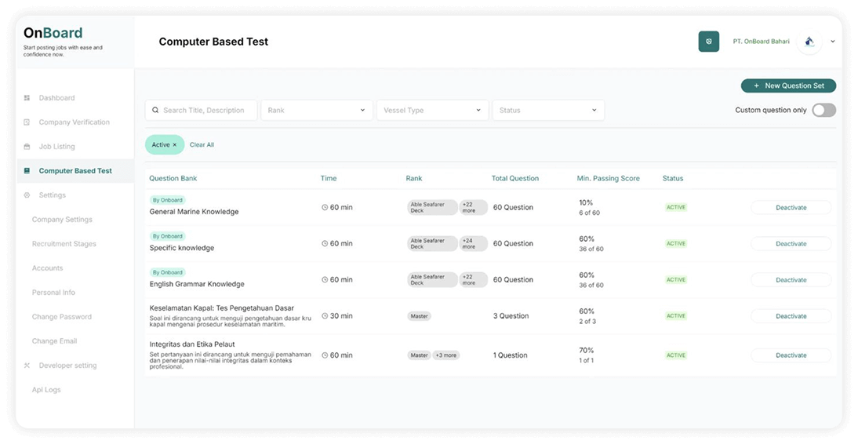Expand the account menu chevron in header

point(833,42)
